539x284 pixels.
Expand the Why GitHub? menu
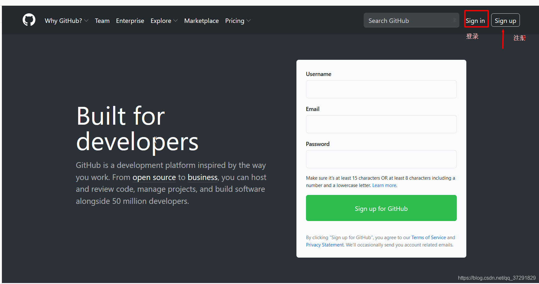pos(67,21)
